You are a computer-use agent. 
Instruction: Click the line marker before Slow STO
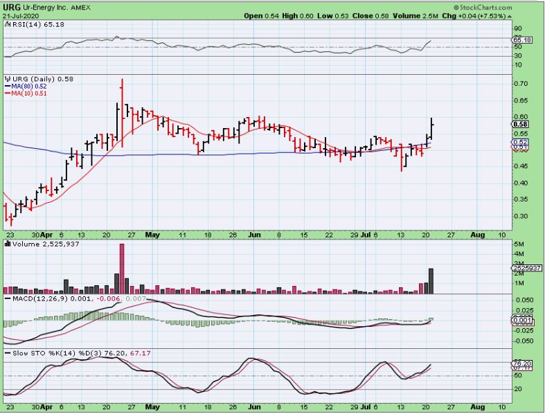pos(8,353)
